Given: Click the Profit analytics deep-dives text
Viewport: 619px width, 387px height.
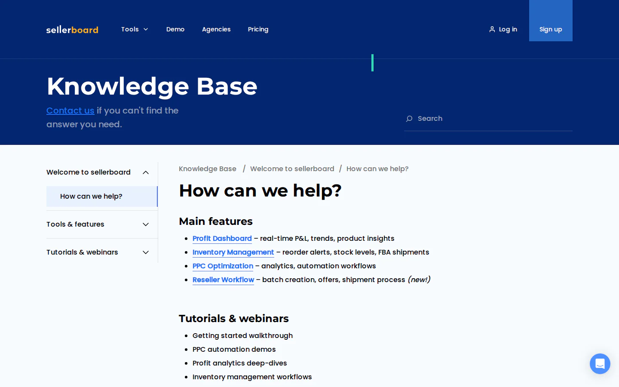Looking at the screenshot, I should coord(240,363).
